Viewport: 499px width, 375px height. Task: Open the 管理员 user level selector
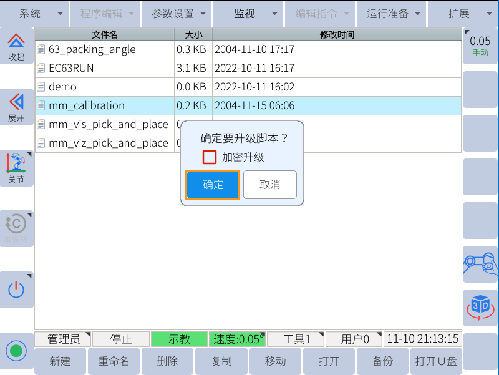pos(63,339)
